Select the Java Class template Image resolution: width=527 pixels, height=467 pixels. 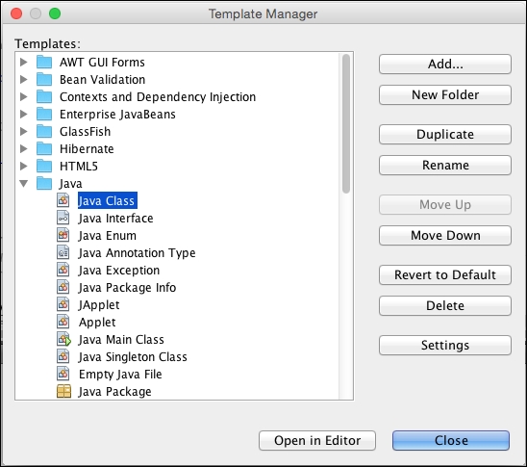(107, 200)
